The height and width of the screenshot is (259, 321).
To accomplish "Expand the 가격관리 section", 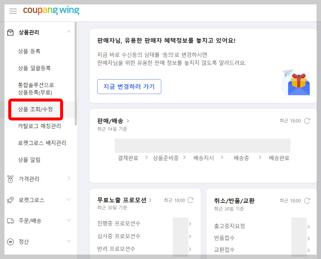I will pyautogui.click(x=69, y=178).
